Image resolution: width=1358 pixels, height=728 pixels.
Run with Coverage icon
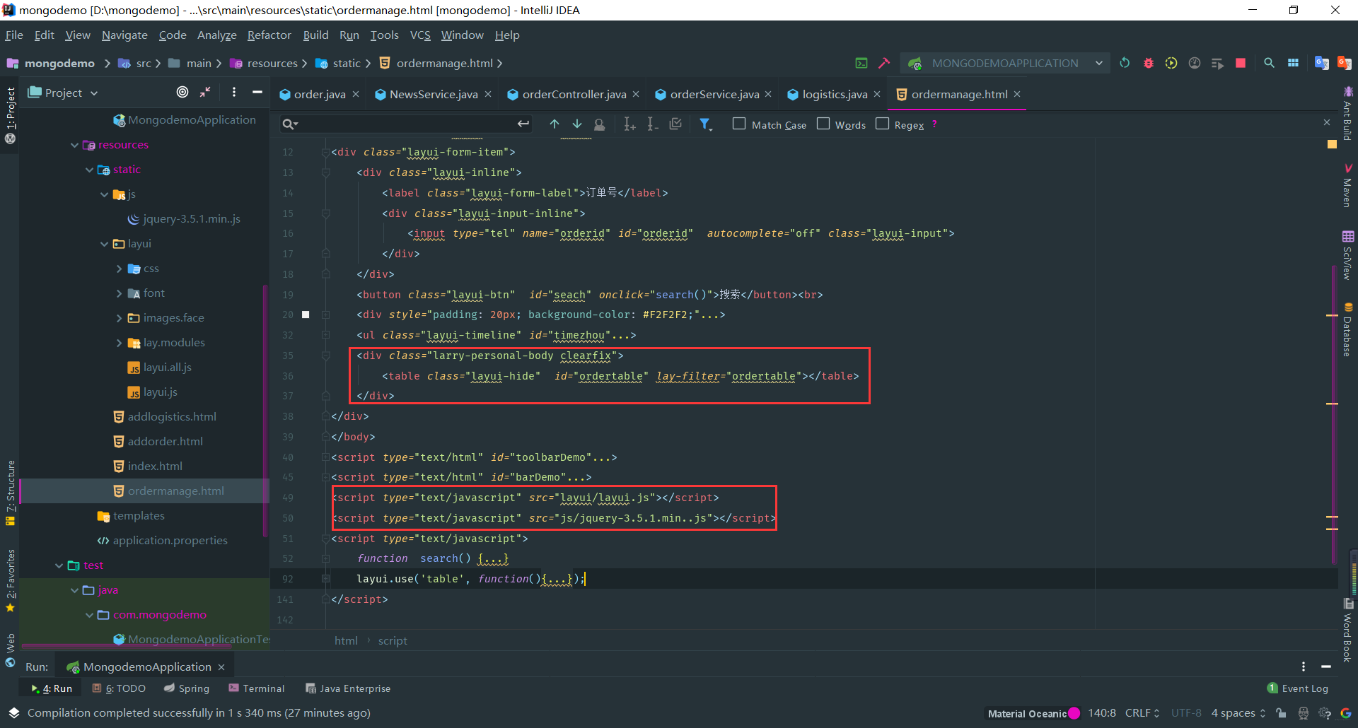pos(1171,63)
